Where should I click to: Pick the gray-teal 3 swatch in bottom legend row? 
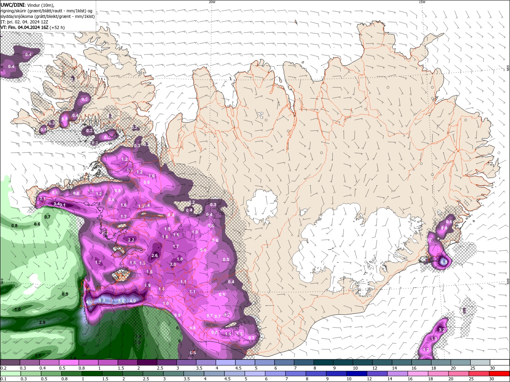[x=173, y=374]
